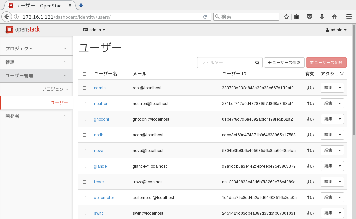The height and width of the screenshot is (219, 356).
Task: Click the OpenStack logo
Action: click(x=22, y=30)
